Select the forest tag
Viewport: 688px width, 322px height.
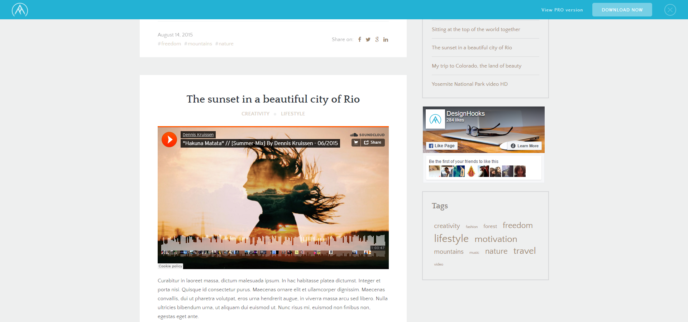coord(490,226)
